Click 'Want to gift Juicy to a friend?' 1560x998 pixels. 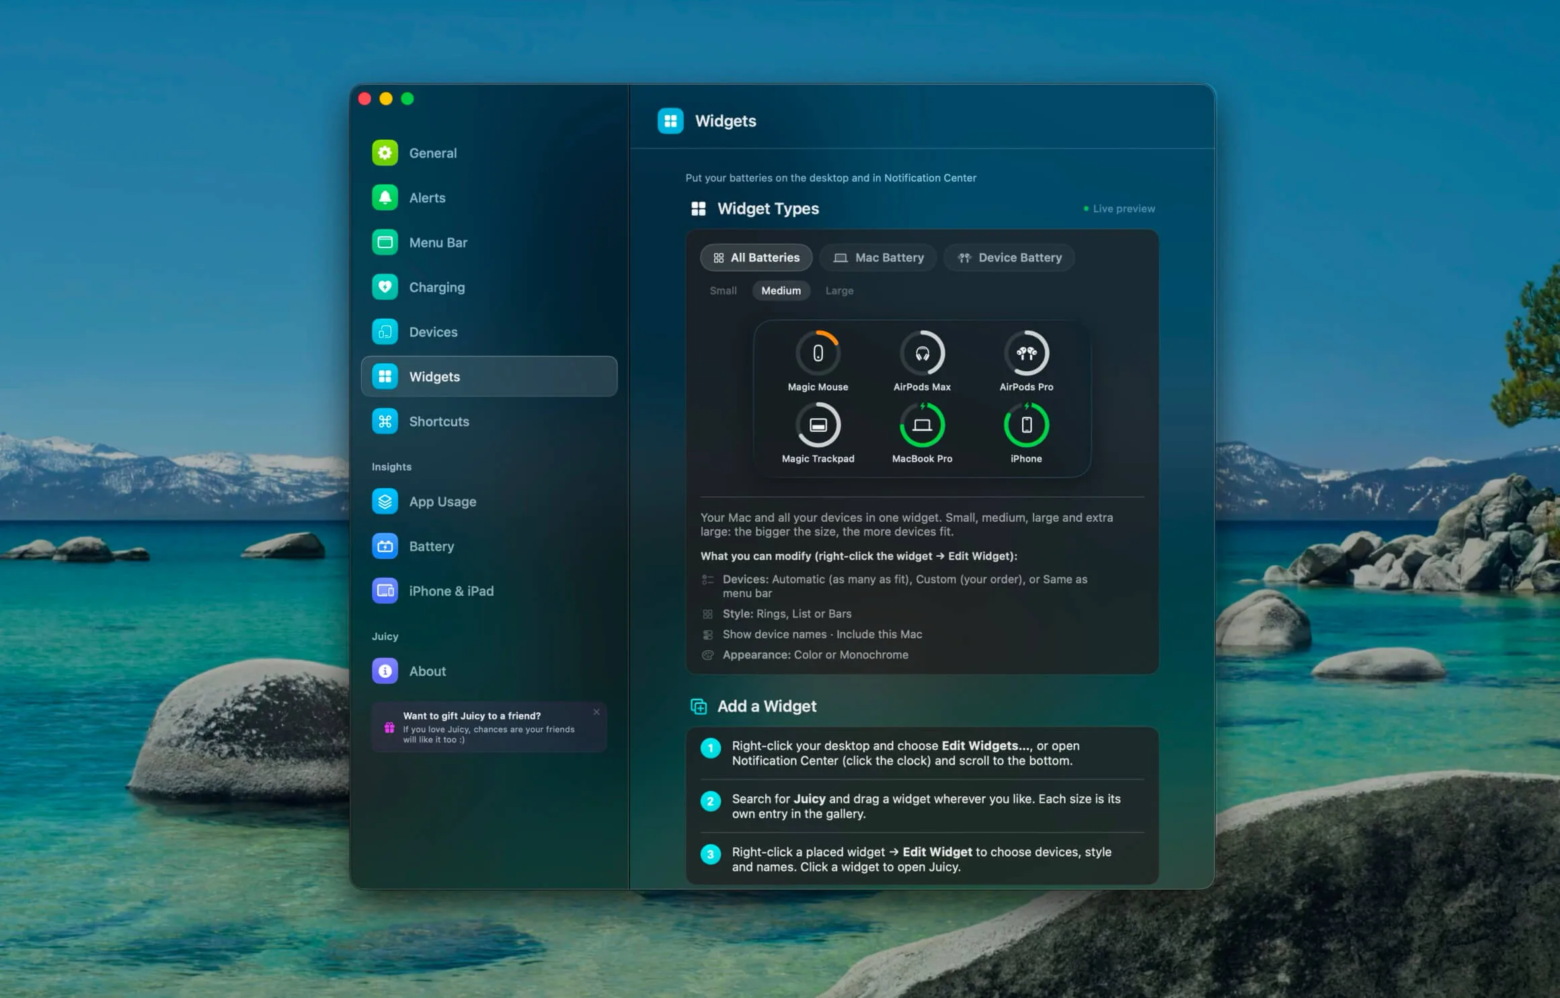click(x=472, y=716)
